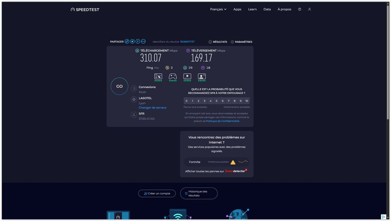The width and height of the screenshot is (391, 221).
Task: Rate SFR recommendation as 3
Action: pyautogui.click(x=204, y=101)
